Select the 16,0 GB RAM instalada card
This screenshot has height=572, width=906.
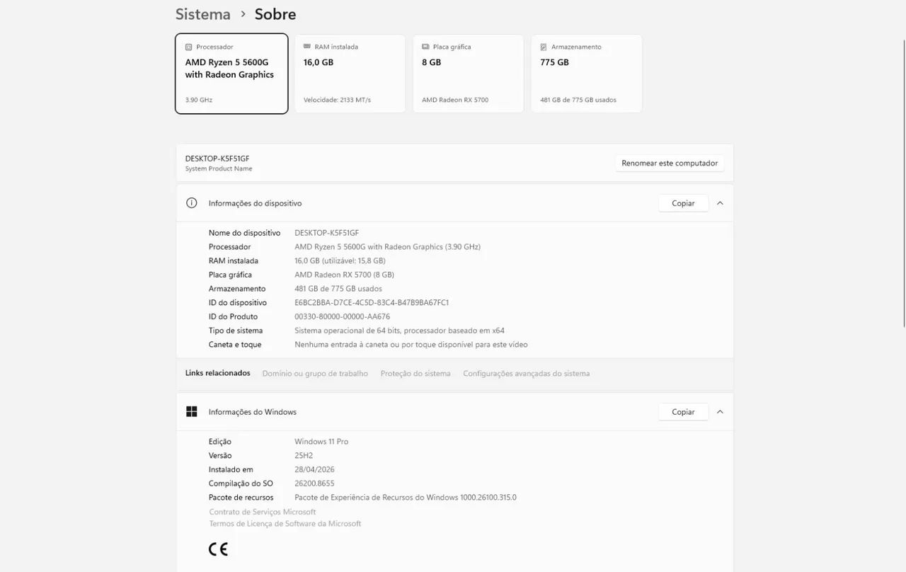click(350, 74)
